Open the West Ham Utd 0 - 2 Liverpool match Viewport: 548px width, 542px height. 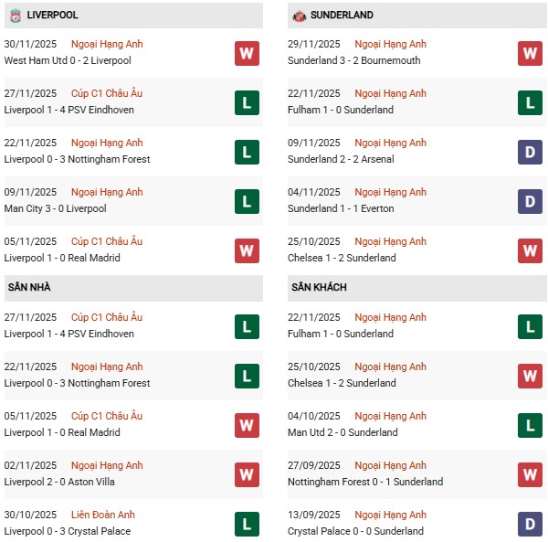[x=67, y=60]
